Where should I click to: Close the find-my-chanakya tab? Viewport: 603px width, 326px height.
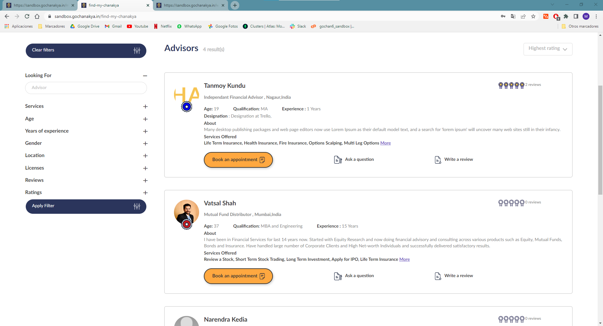click(x=148, y=5)
